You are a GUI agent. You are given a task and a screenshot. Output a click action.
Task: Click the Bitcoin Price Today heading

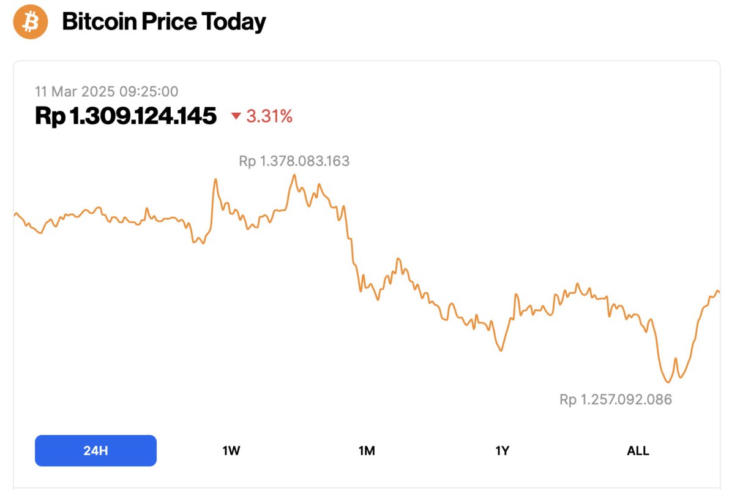pyautogui.click(x=164, y=21)
